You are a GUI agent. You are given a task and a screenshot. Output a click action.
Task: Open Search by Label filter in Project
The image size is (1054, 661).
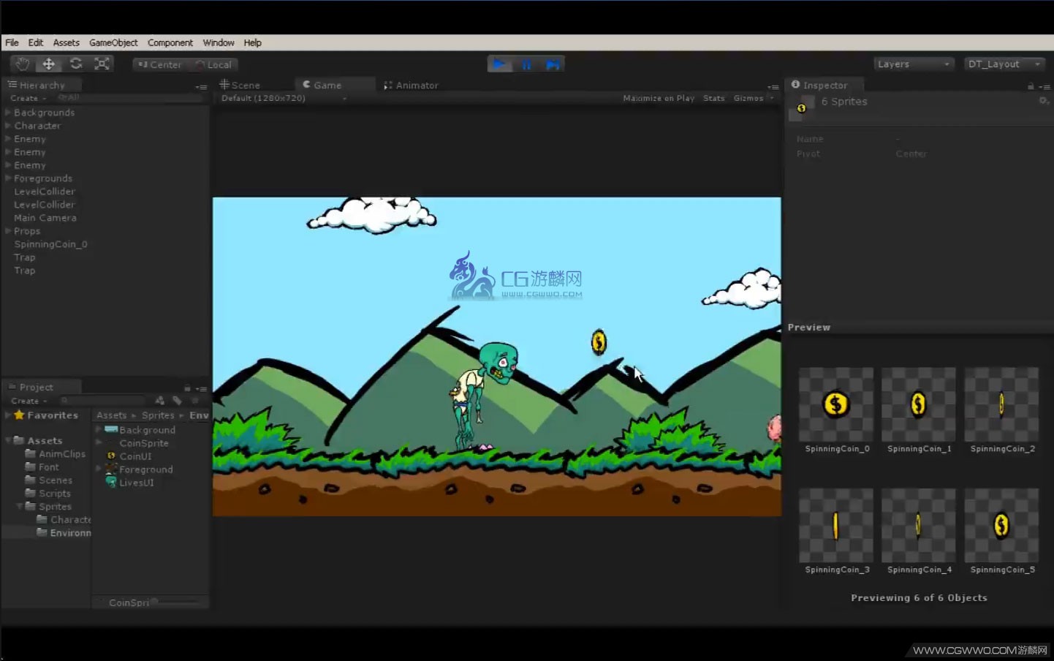pyautogui.click(x=177, y=401)
